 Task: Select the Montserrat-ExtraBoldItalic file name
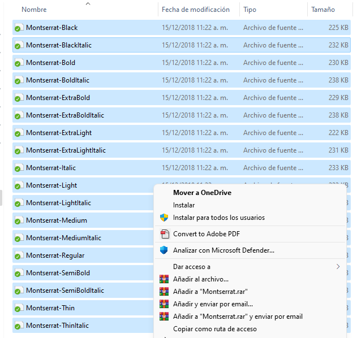pyautogui.click(x=65, y=115)
